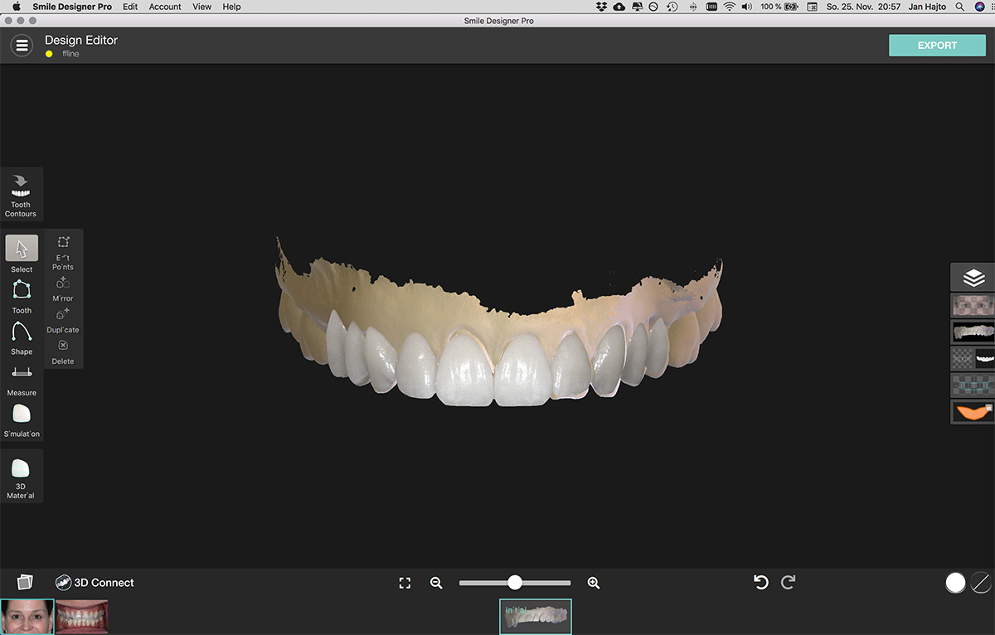Toggle the layers stack panel

(973, 278)
